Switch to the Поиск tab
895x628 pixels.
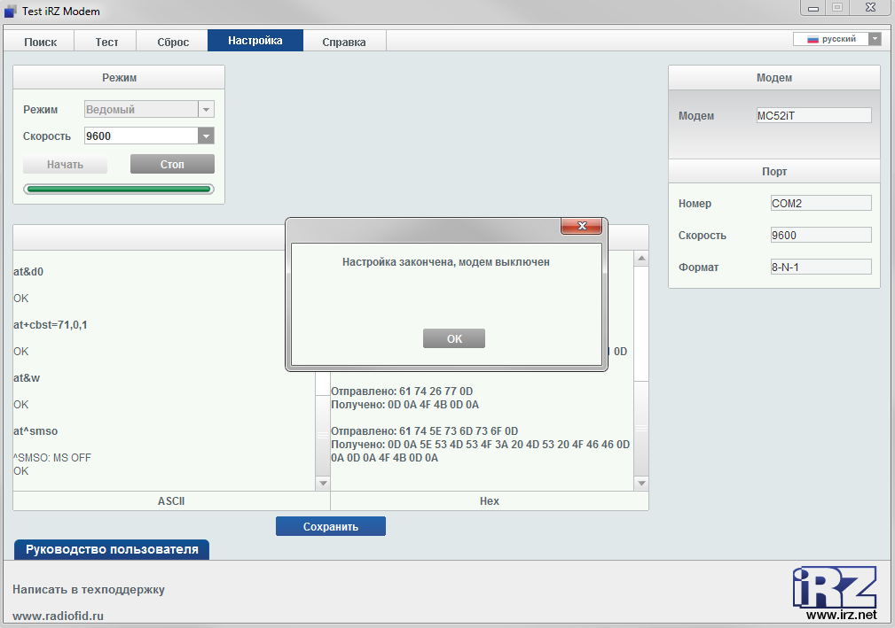(x=41, y=42)
